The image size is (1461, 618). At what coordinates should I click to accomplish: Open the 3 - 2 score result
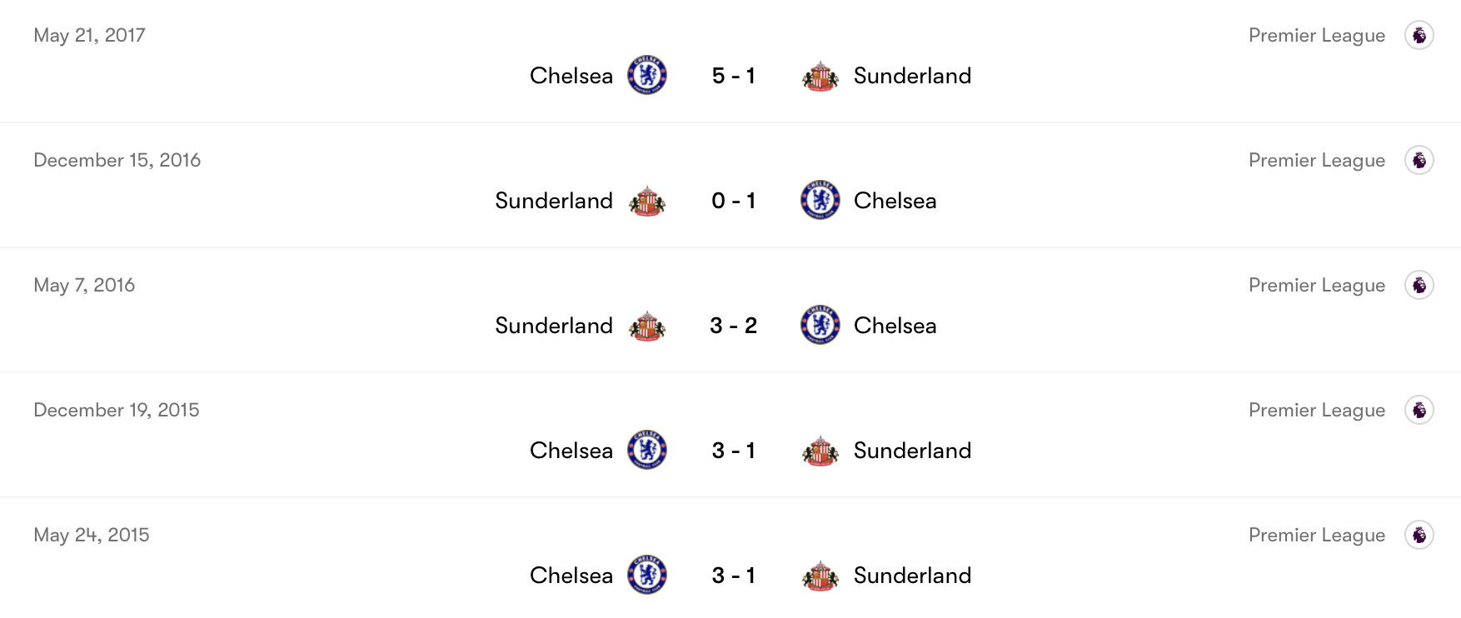[734, 326]
